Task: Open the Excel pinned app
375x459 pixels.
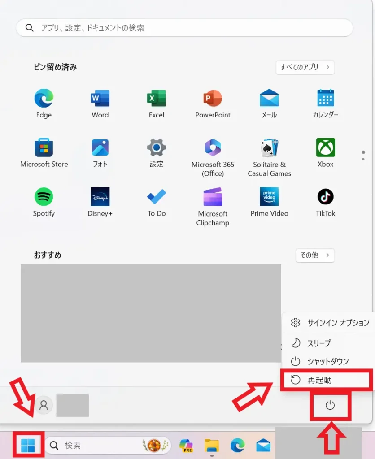Action: point(157,104)
